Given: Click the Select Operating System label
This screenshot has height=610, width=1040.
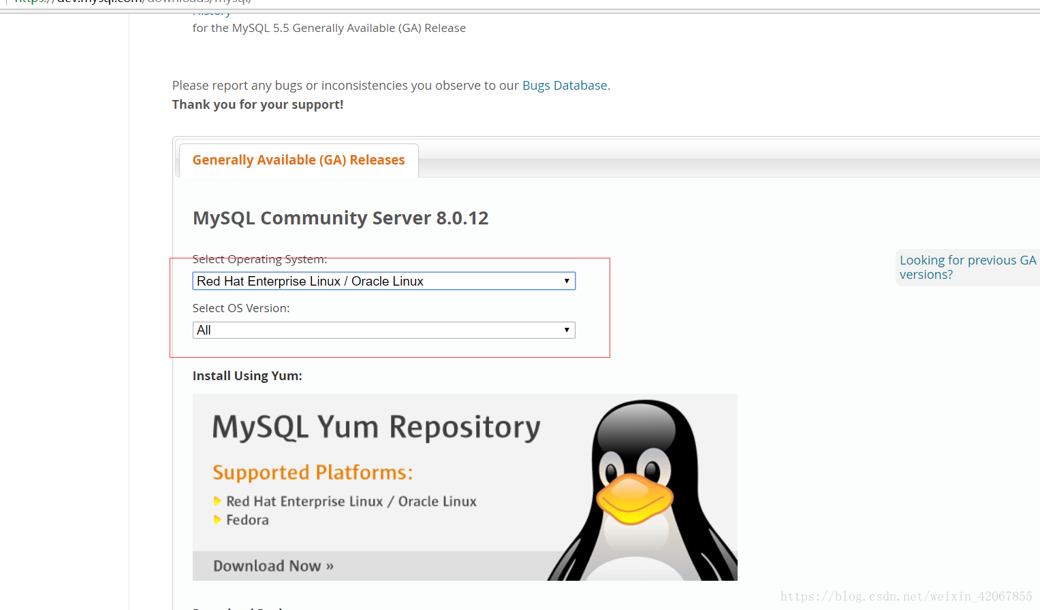Looking at the screenshot, I should tap(259, 259).
